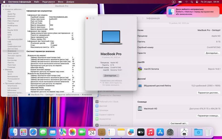Open Mail app in the Dock
Screen dimensions: 222x139
(x=53, y=132)
